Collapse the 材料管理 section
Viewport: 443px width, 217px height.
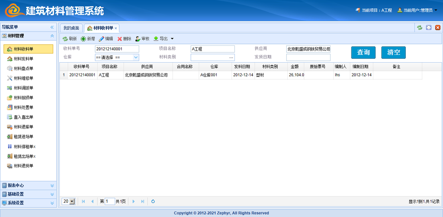(52, 36)
